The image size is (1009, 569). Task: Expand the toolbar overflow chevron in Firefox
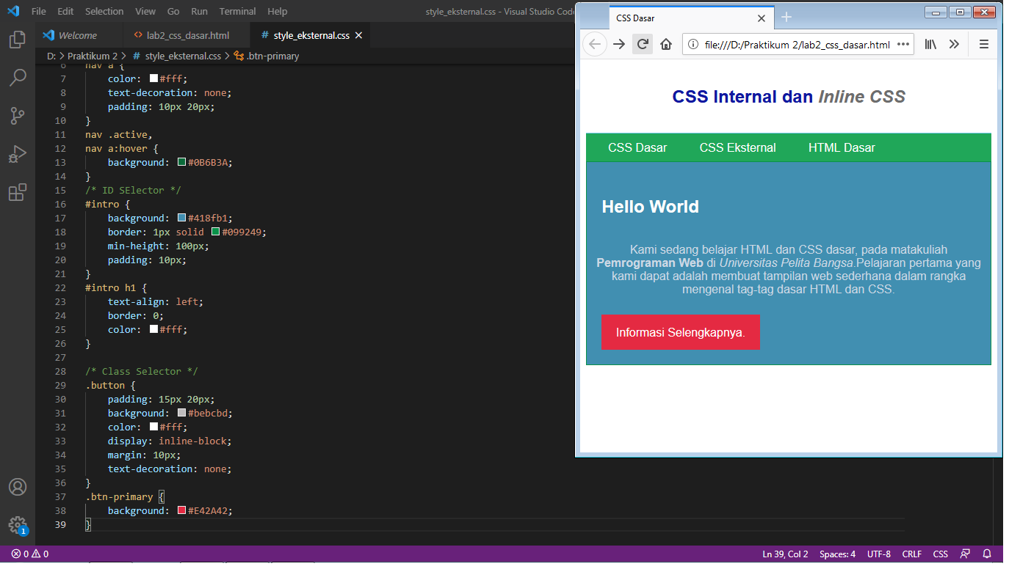coord(954,44)
